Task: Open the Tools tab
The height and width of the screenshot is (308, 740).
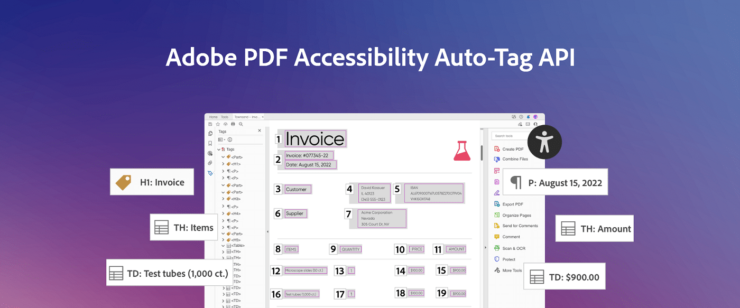Action: (225, 117)
